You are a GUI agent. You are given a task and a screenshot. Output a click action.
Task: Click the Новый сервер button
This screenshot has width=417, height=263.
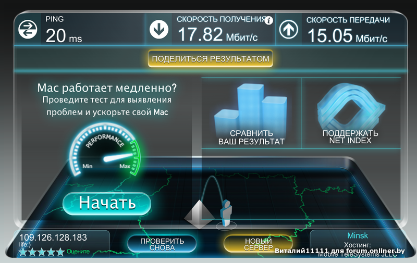[x=258, y=244]
